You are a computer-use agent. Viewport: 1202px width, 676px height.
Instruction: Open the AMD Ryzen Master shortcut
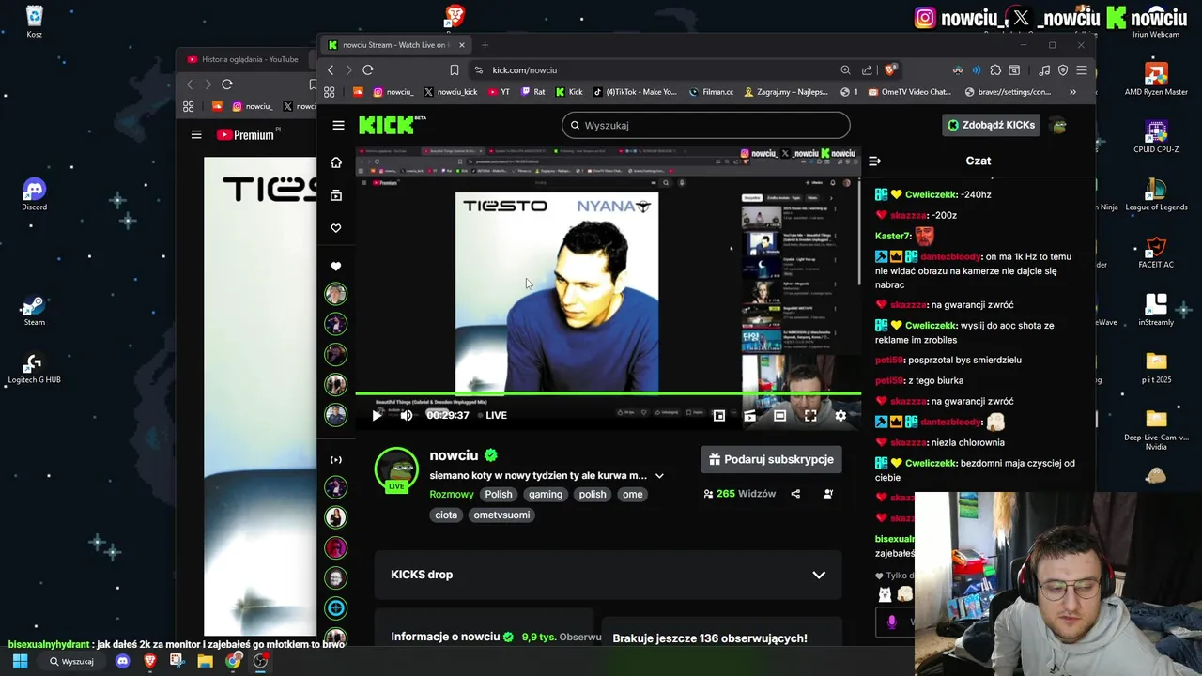1156,79
